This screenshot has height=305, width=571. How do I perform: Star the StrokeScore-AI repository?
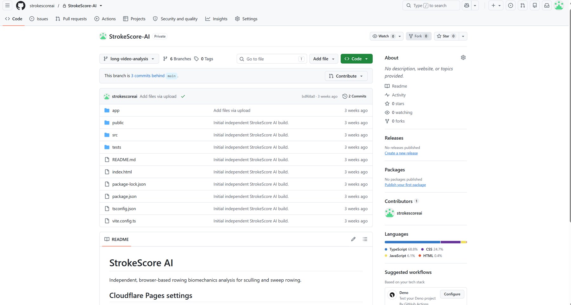[446, 36]
